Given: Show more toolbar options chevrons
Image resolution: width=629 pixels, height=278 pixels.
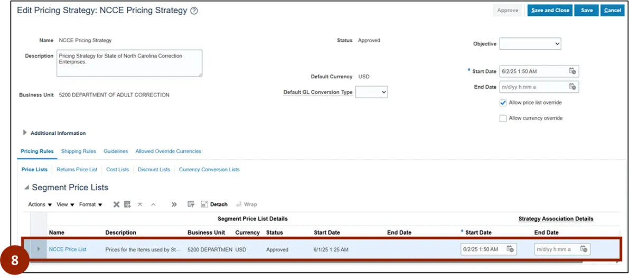Looking at the screenshot, I should 174,205.
